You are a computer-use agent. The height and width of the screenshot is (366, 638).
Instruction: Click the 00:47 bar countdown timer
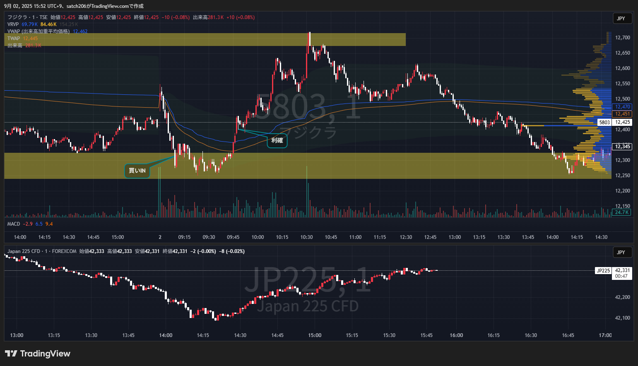621,276
